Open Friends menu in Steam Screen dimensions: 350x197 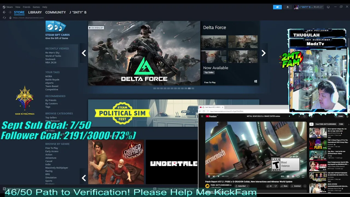coord(27,7)
